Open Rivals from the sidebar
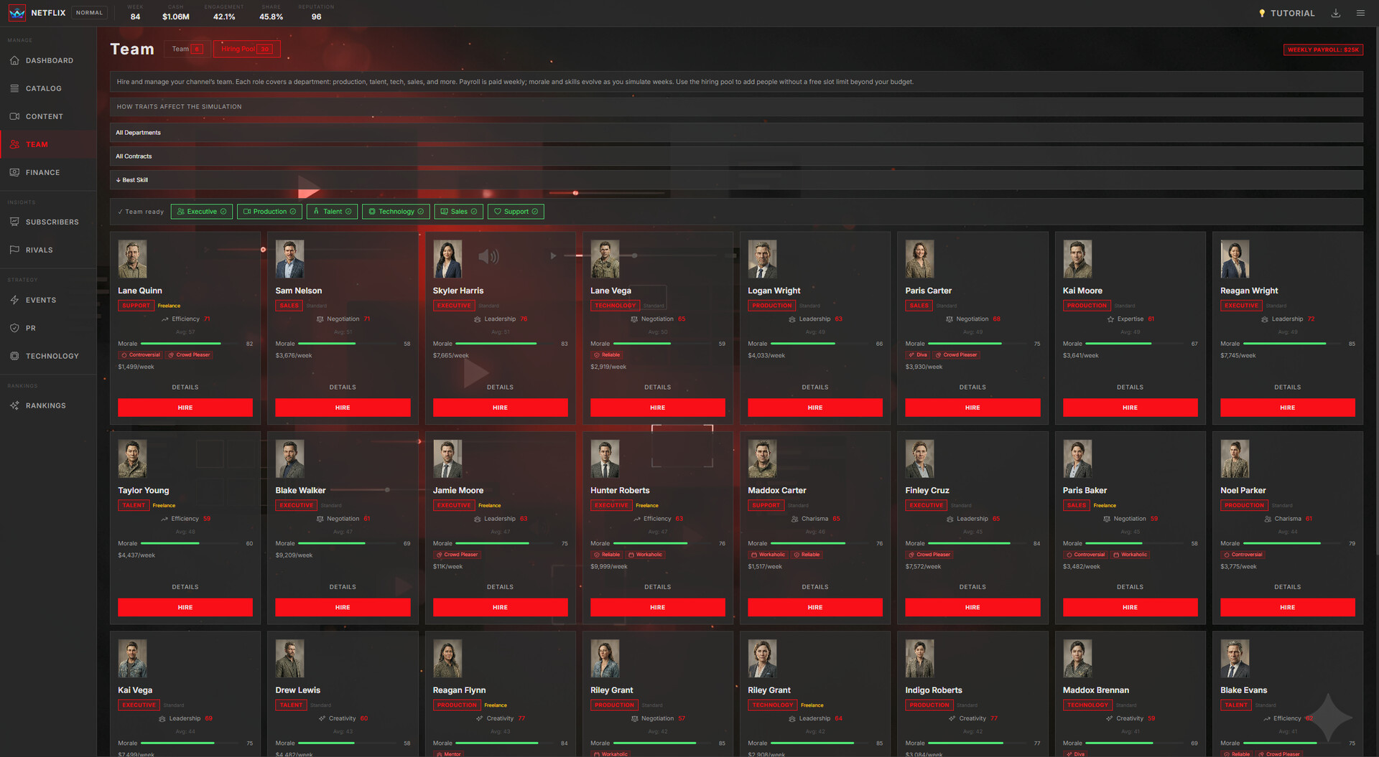This screenshot has width=1379, height=757. point(39,250)
